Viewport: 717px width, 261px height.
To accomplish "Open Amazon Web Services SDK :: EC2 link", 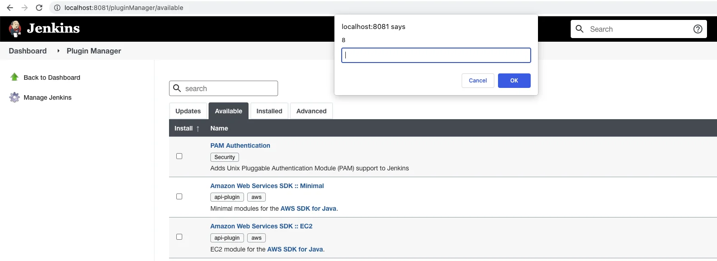I will (x=261, y=226).
